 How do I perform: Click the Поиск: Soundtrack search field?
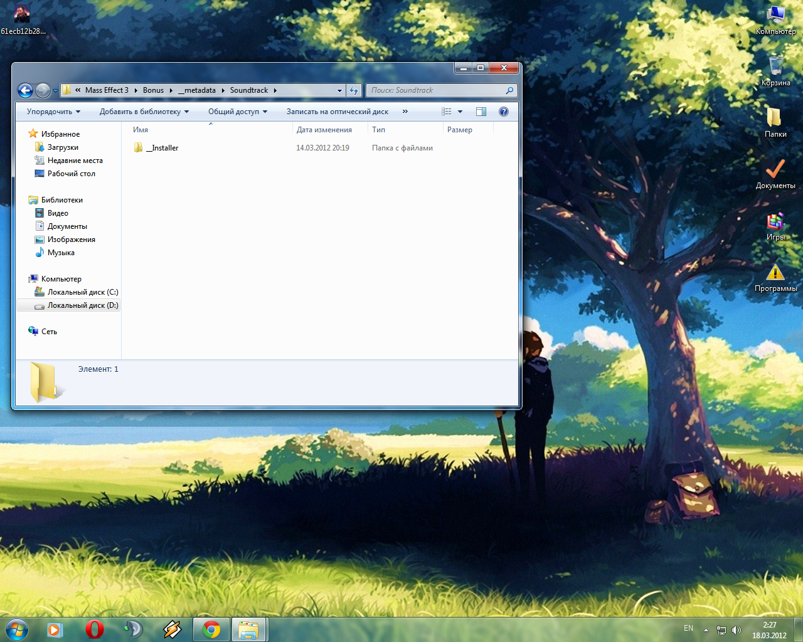click(x=437, y=90)
